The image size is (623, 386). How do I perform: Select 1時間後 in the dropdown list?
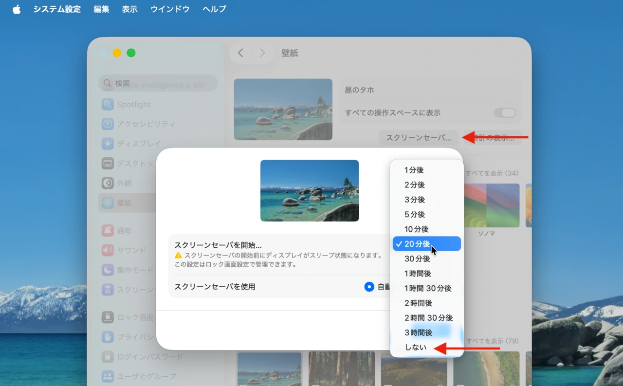coord(417,274)
